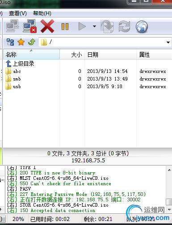
Task: Sort files by the 属性 column header
Action: tap(154, 55)
